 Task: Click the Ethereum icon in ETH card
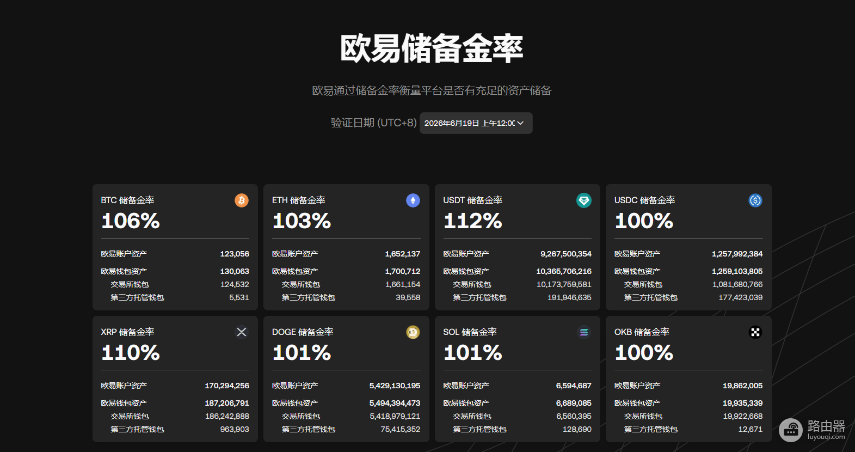click(413, 200)
